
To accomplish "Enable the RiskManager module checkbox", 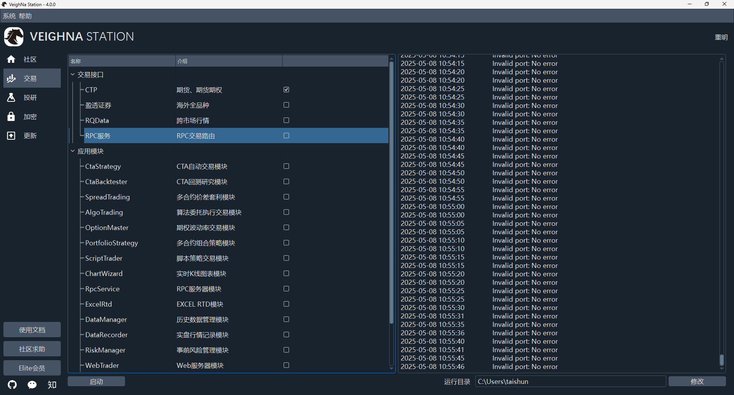I will 286,350.
